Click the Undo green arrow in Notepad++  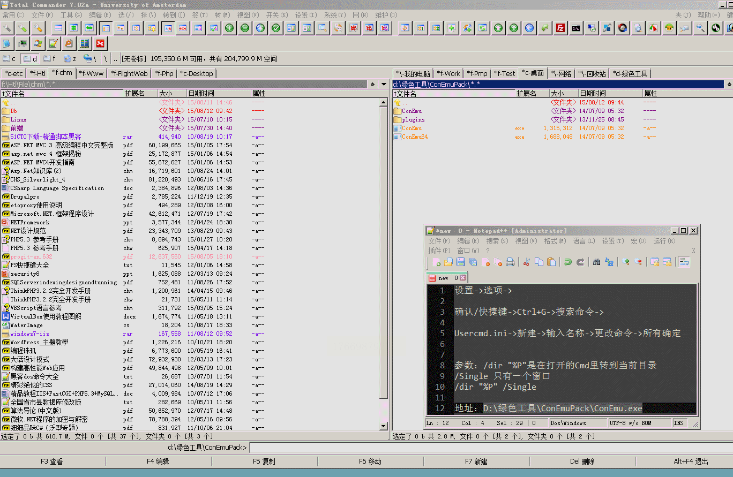pyautogui.click(x=567, y=262)
